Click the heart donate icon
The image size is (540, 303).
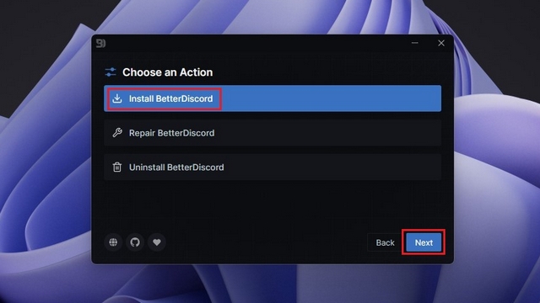157,242
